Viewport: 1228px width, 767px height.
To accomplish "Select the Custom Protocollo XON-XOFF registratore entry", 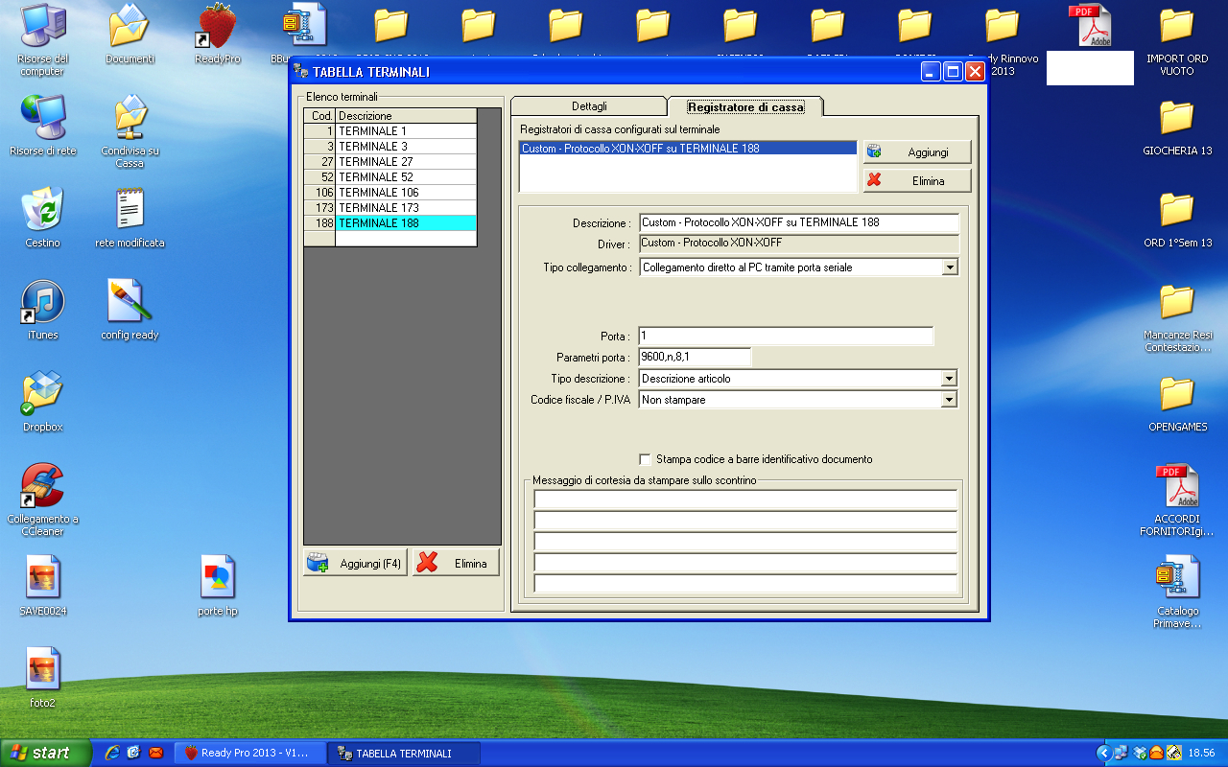I will click(x=688, y=149).
